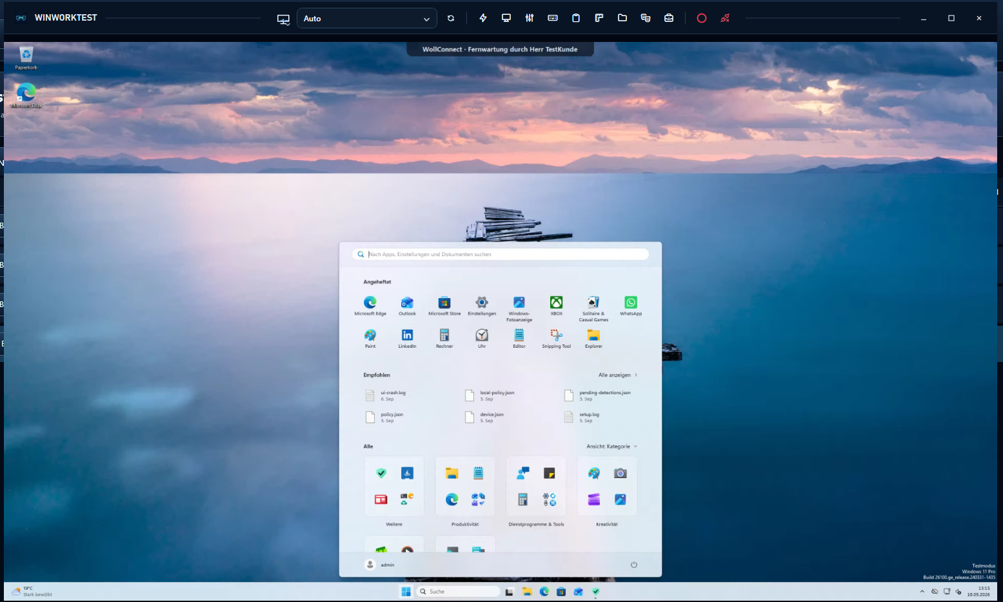Open recommended file setup.log
Viewport: 1003px width, 602px height.
click(582, 417)
